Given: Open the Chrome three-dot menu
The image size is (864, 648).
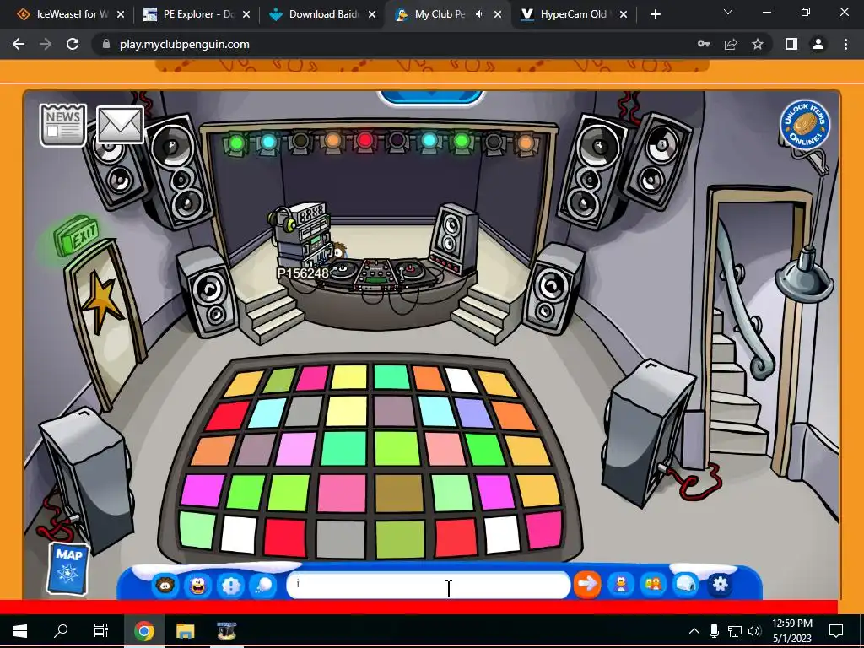Looking at the screenshot, I should (x=845, y=44).
